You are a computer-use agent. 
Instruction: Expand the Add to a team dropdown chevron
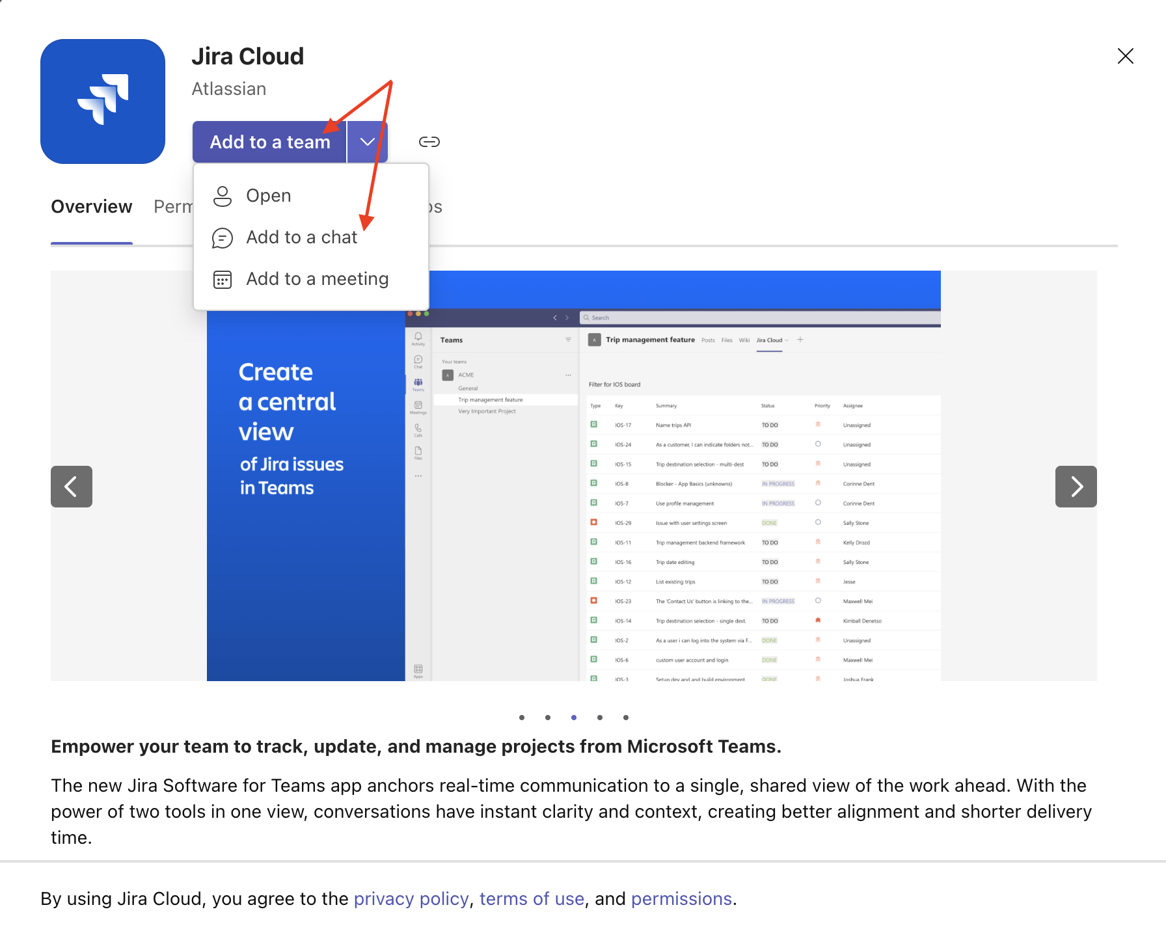point(366,141)
